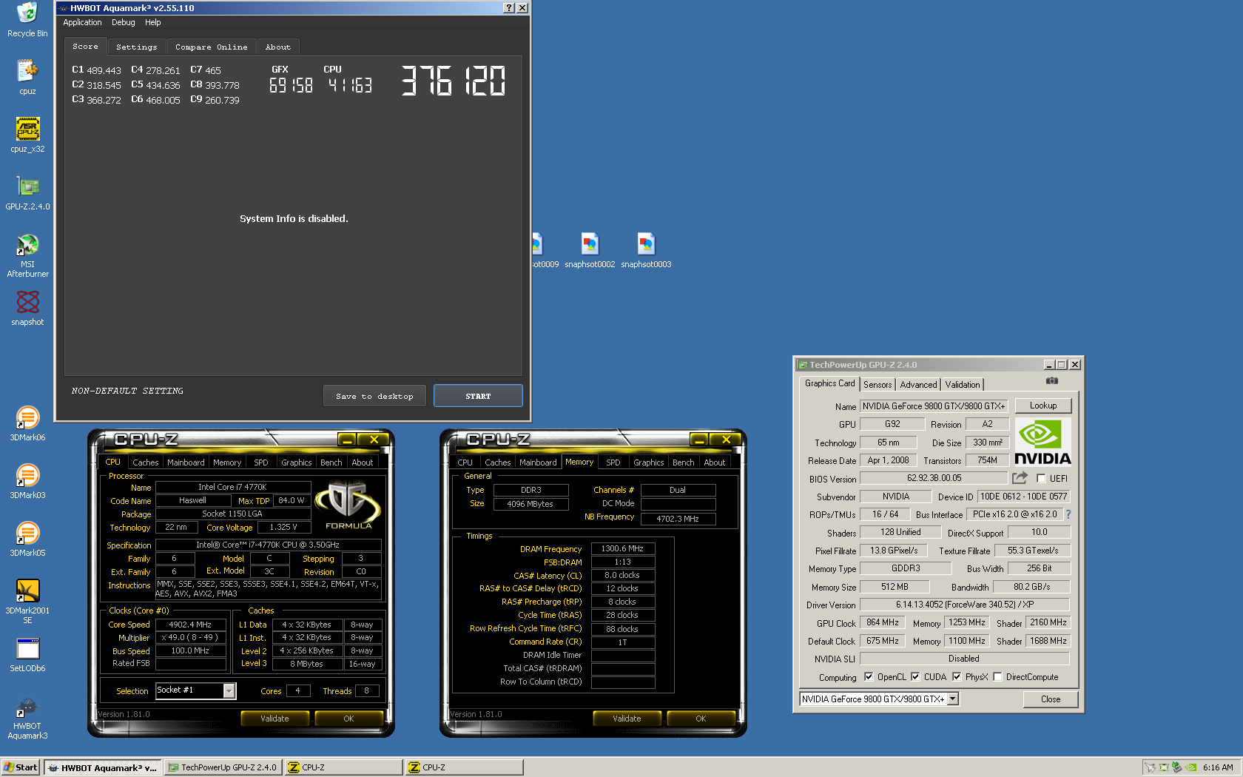Switch to Compare Online tab
This screenshot has height=777, width=1243.
click(212, 47)
